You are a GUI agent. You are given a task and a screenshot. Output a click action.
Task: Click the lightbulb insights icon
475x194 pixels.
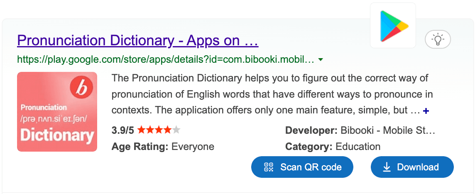tap(438, 39)
